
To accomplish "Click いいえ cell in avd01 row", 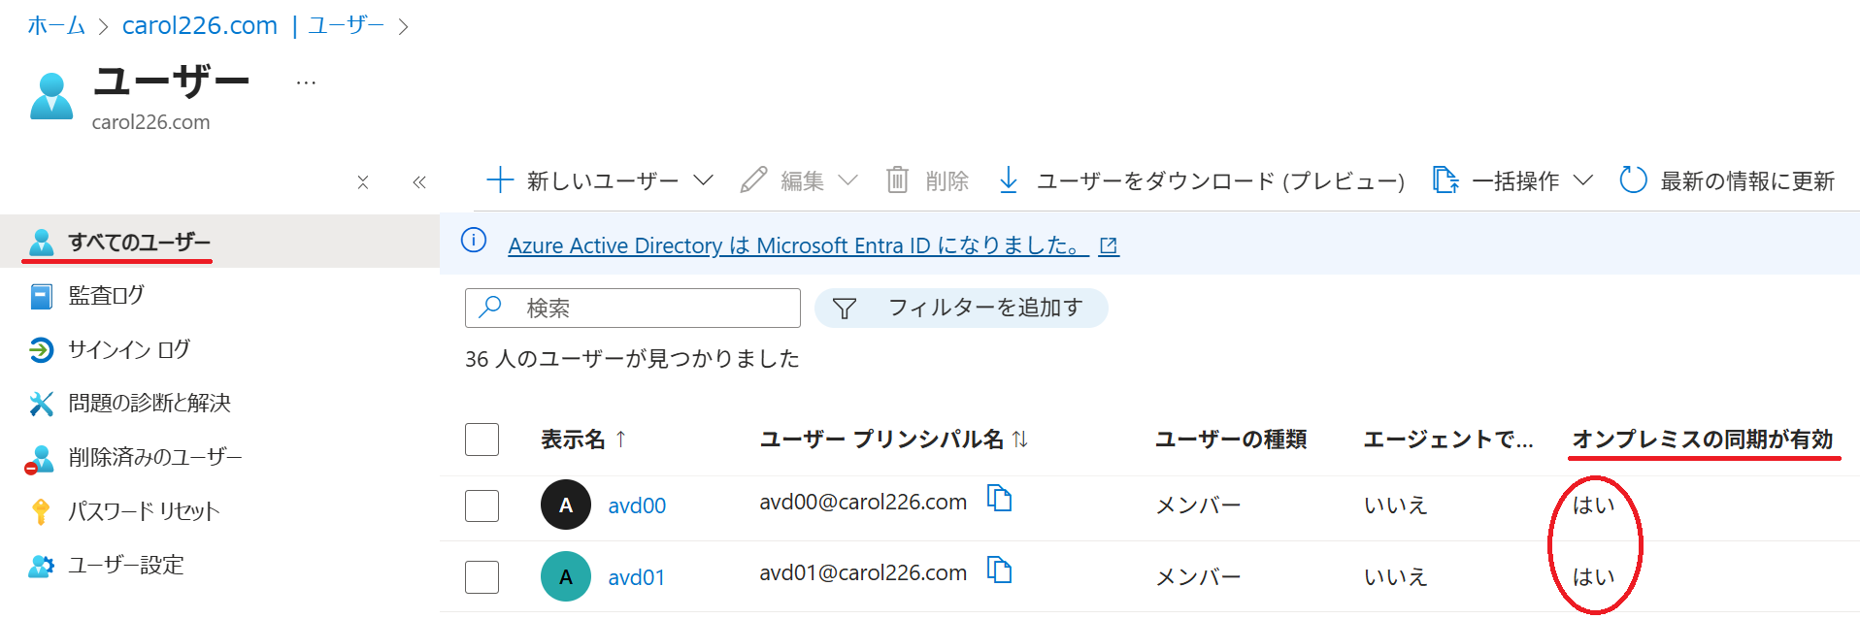I will [1396, 577].
